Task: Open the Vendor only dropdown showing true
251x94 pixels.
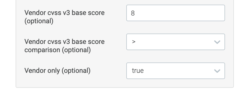Action: coord(176,71)
